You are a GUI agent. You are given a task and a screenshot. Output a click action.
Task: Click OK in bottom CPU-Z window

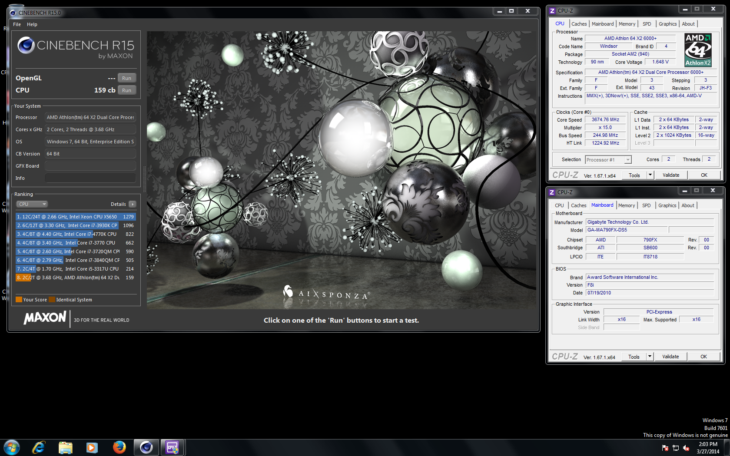pyautogui.click(x=703, y=357)
